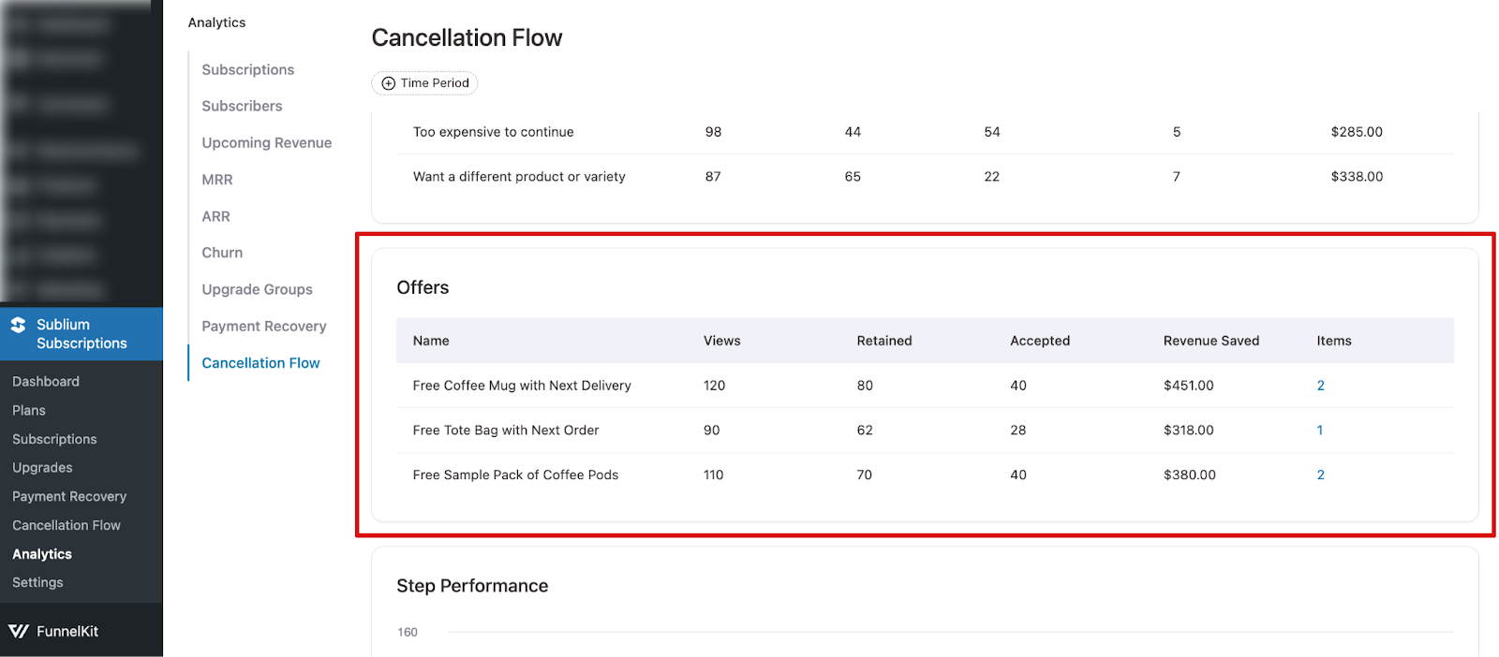Click the Views column header
This screenshot has width=1499, height=657.
(x=722, y=341)
